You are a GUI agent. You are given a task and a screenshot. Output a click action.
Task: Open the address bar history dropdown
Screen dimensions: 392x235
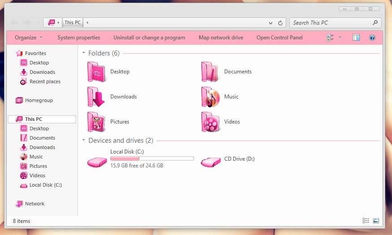click(270, 23)
